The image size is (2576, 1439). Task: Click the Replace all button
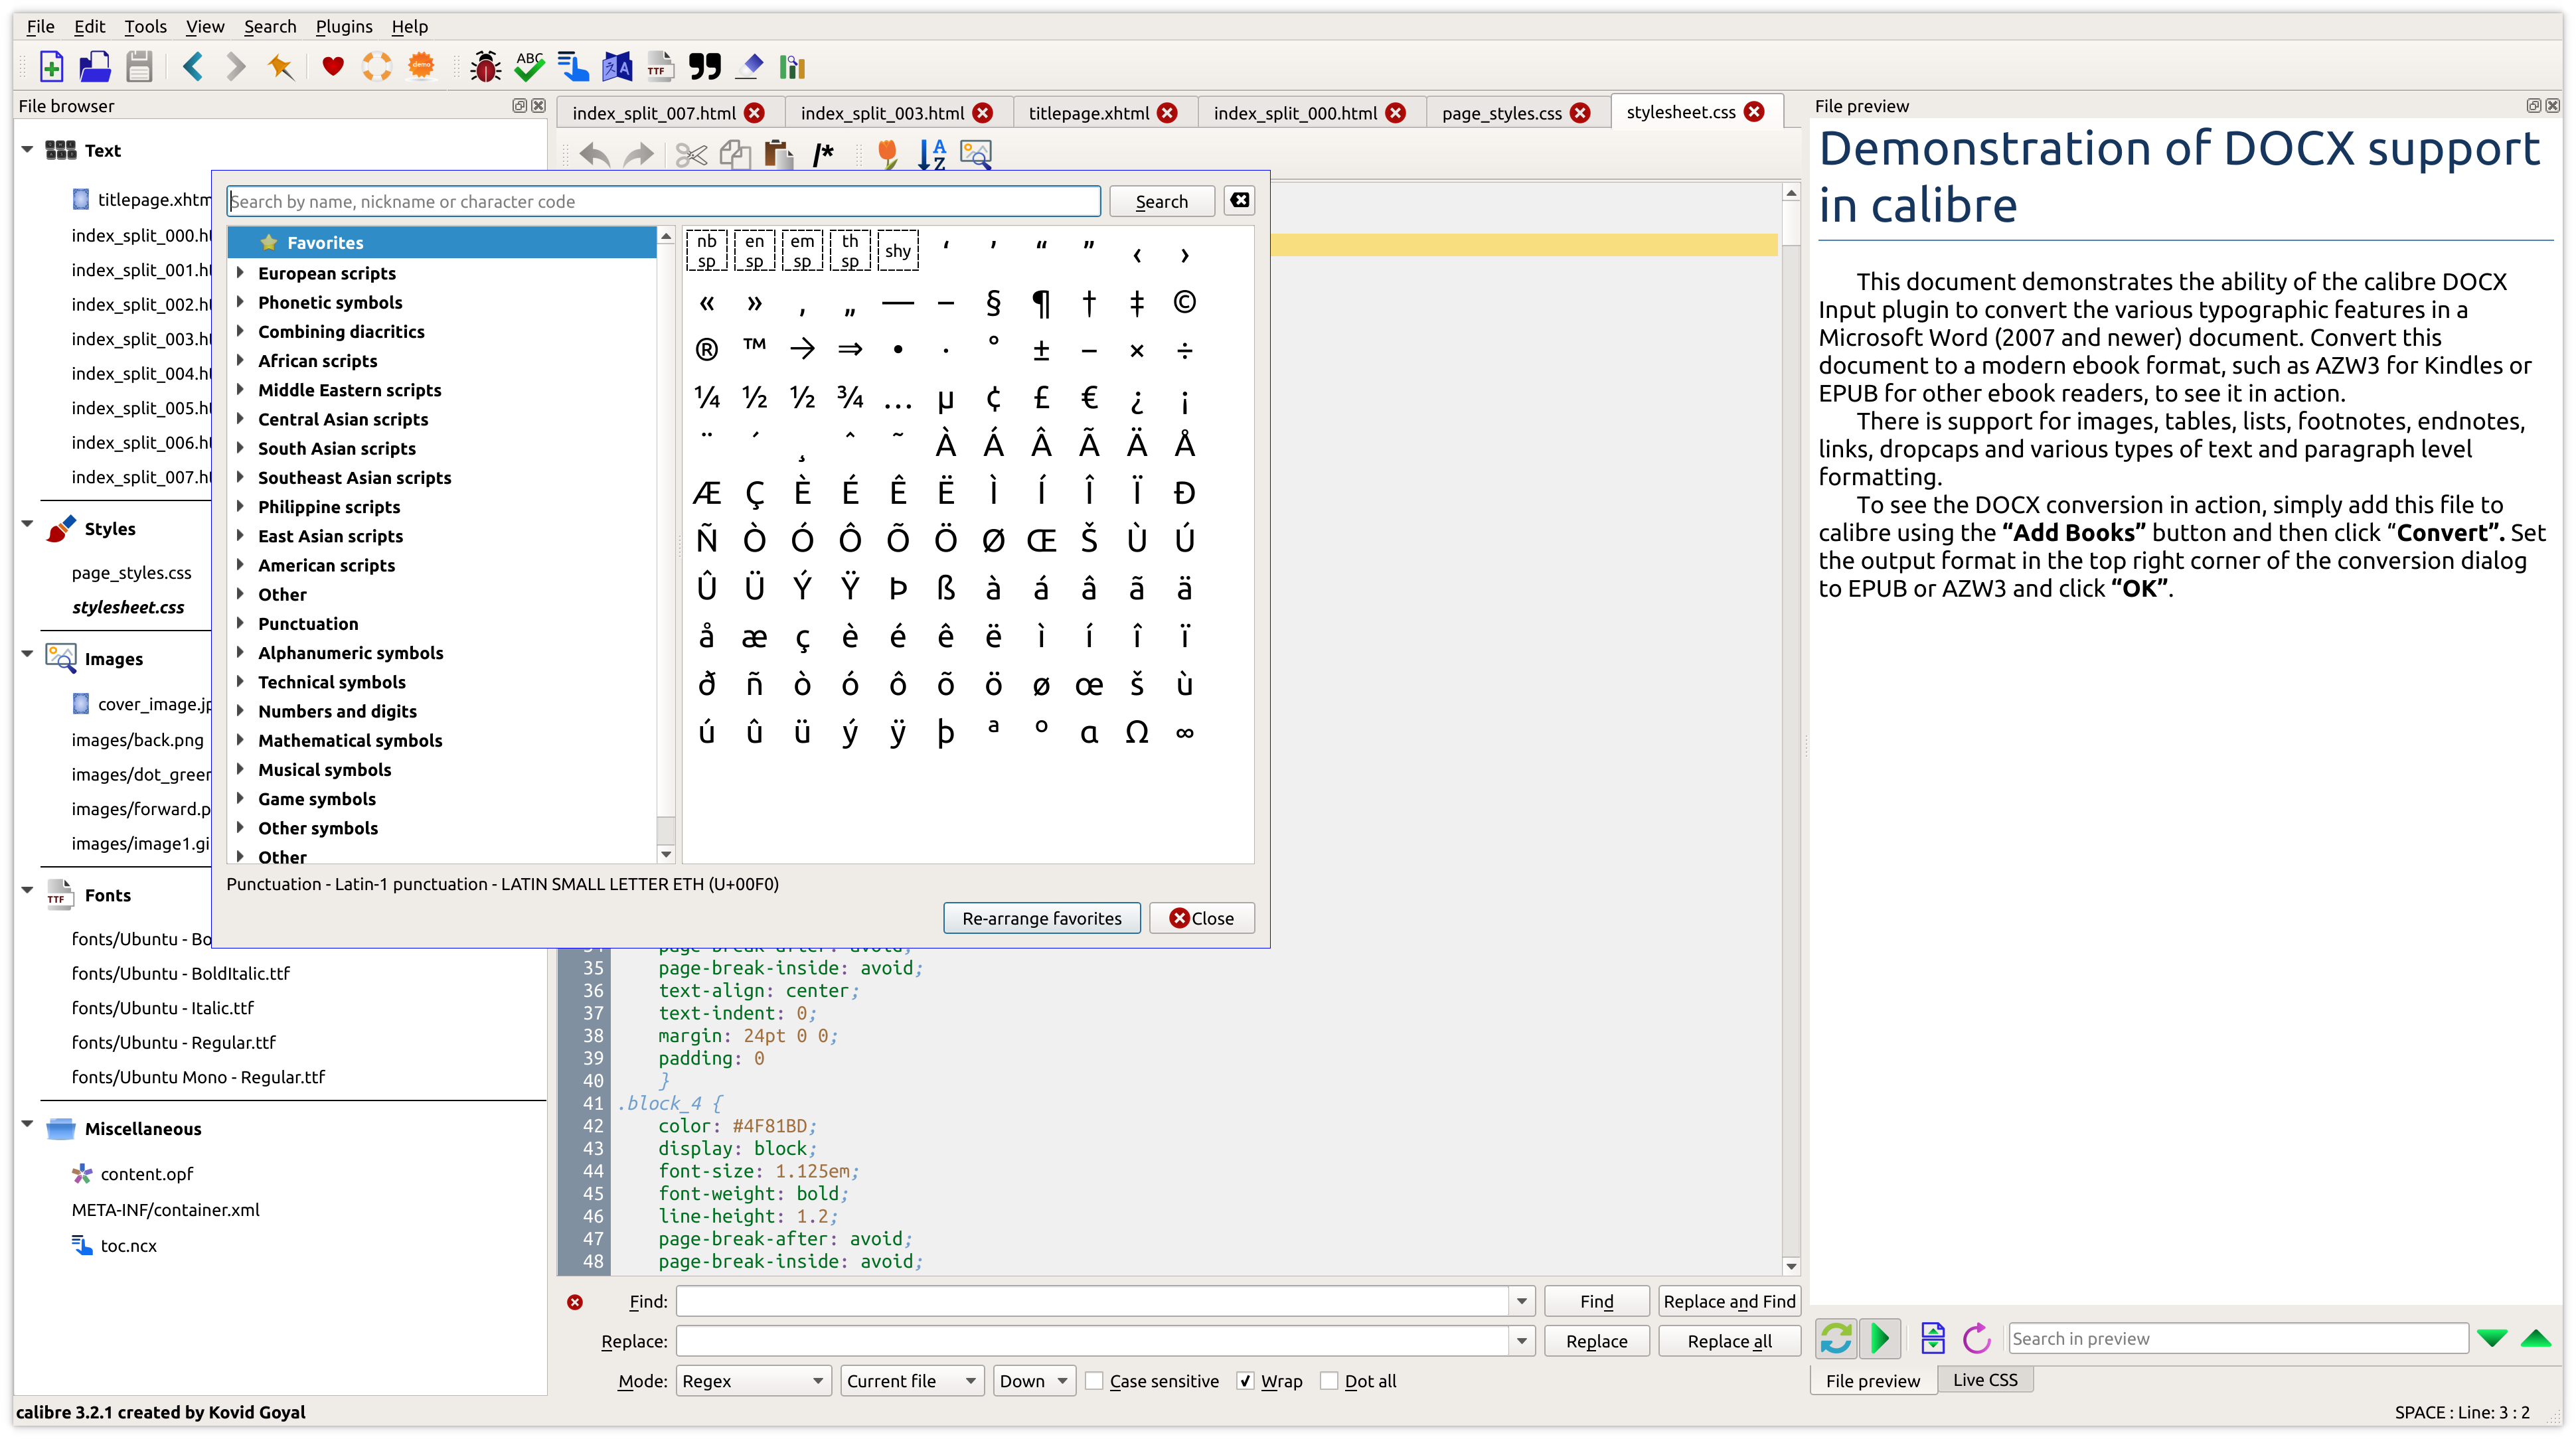1729,1341
